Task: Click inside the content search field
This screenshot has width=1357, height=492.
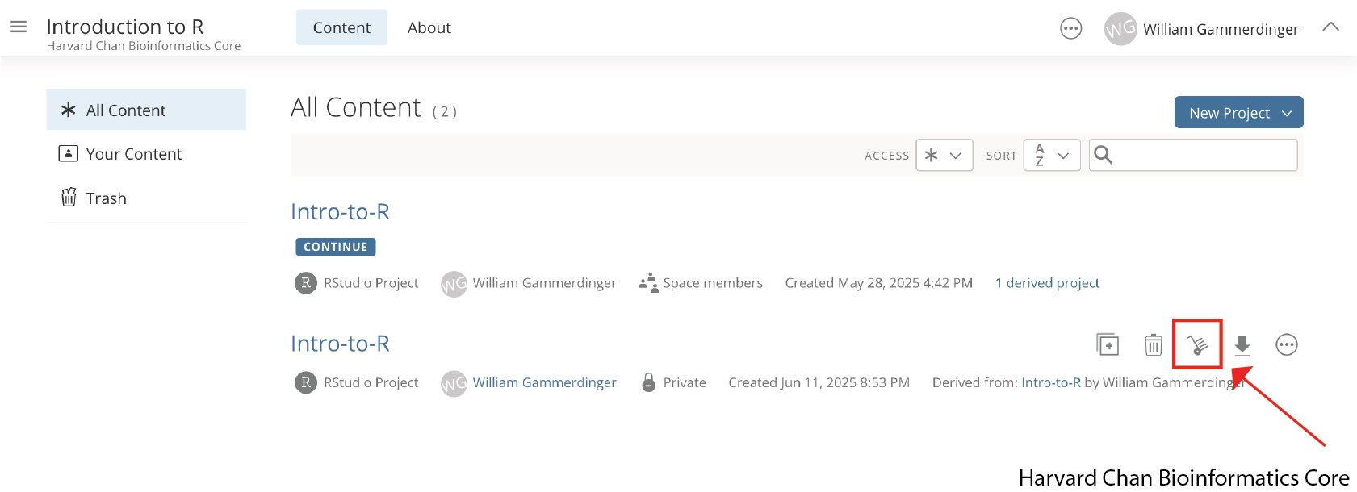Action: pyautogui.click(x=1193, y=155)
